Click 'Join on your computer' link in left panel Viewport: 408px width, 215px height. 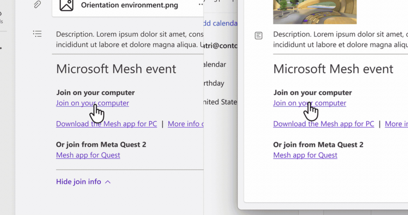[92, 103]
